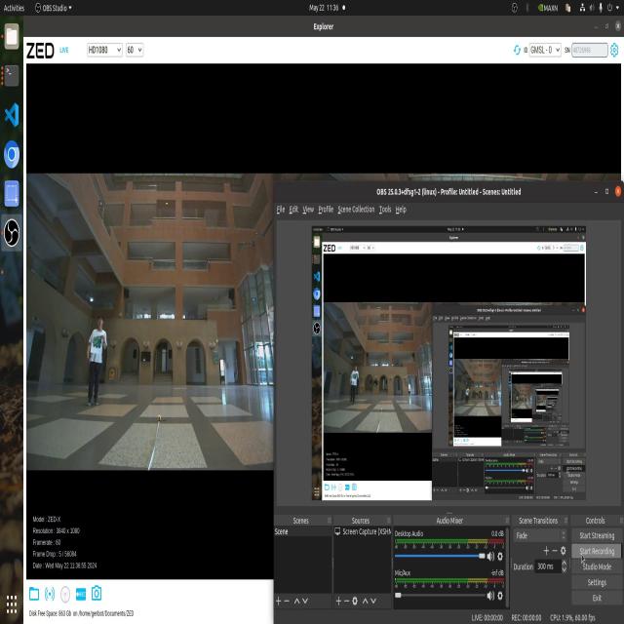Open the screenshot tool dock icon
Image resolution: width=624 pixels, height=624 pixels.
point(12,193)
